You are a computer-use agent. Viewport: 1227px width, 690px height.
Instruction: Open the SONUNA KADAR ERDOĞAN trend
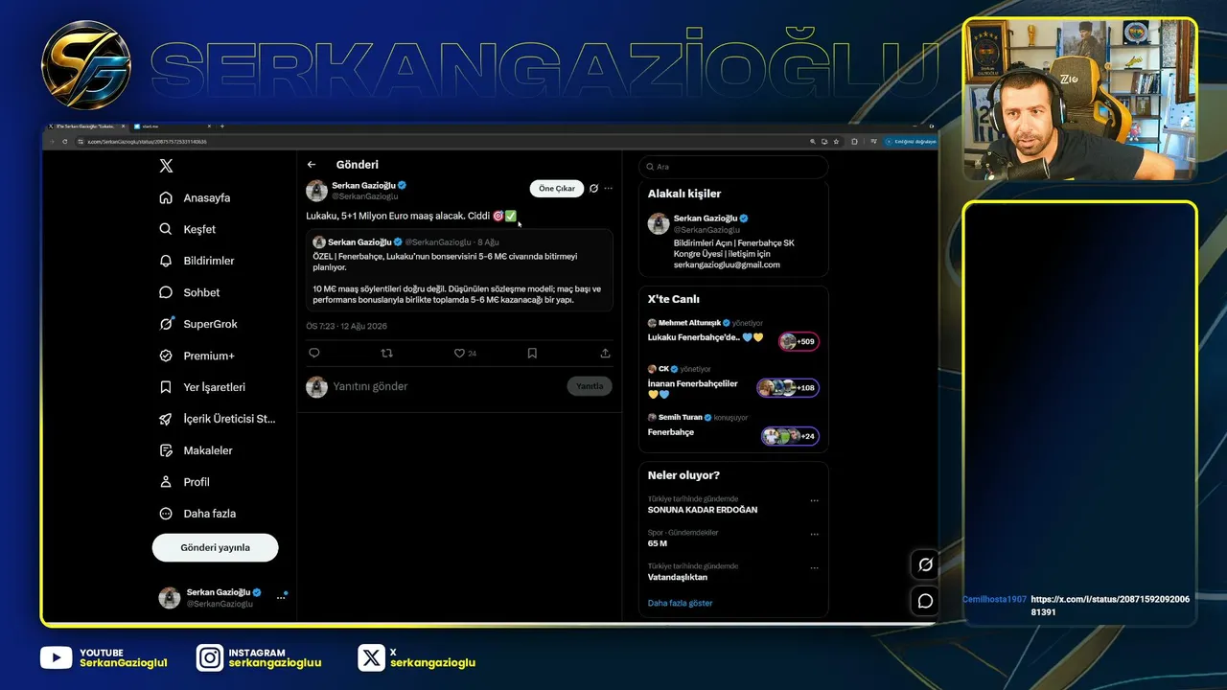[x=703, y=510]
